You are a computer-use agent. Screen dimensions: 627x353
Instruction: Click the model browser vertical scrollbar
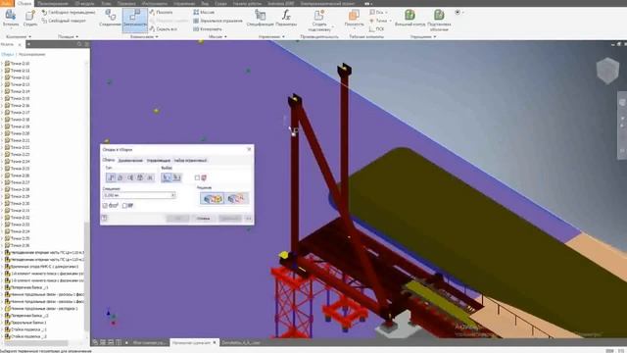(x=87, y=277)
